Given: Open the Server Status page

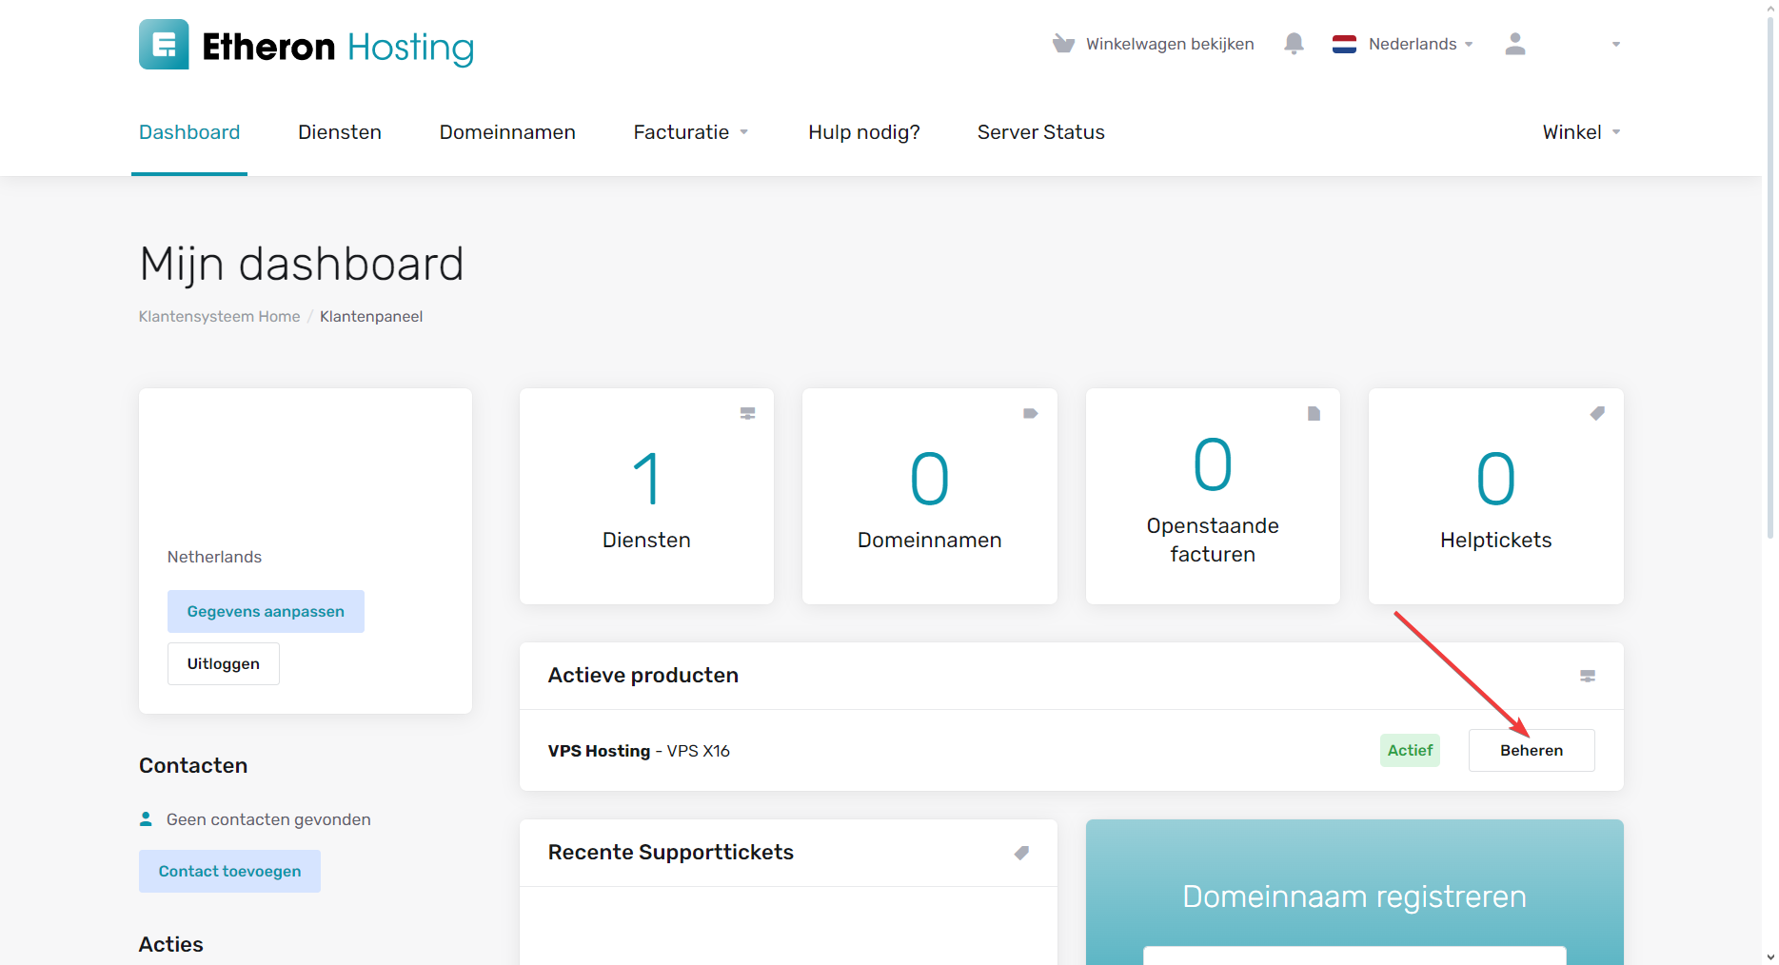Looking at the screenshot, I should click(x=1040, y=132).
